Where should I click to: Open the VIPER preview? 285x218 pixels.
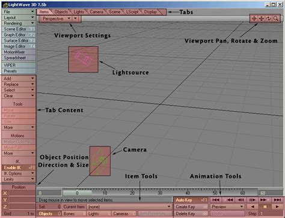tap(19, 65)
